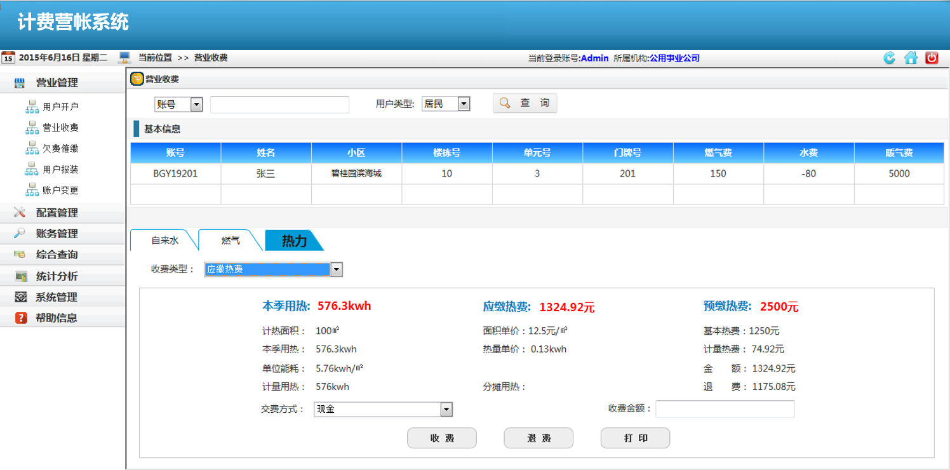Click name cell 张三
The image size is (950, 470).
(x=266, y=173)
